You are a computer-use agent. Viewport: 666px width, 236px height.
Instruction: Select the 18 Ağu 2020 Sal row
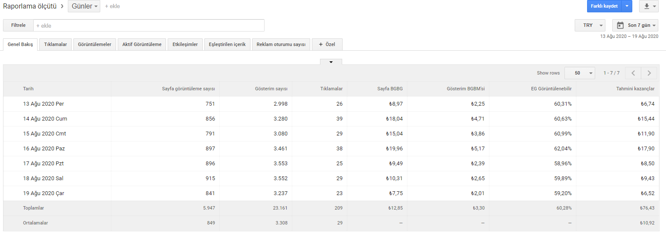[x=331, y=178]
